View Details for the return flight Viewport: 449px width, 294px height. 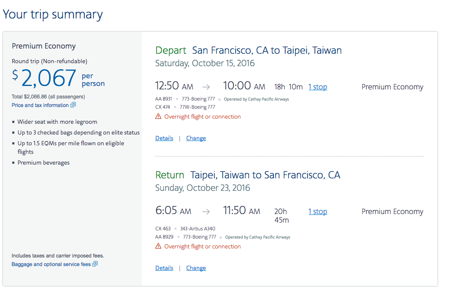click(164, 268)
